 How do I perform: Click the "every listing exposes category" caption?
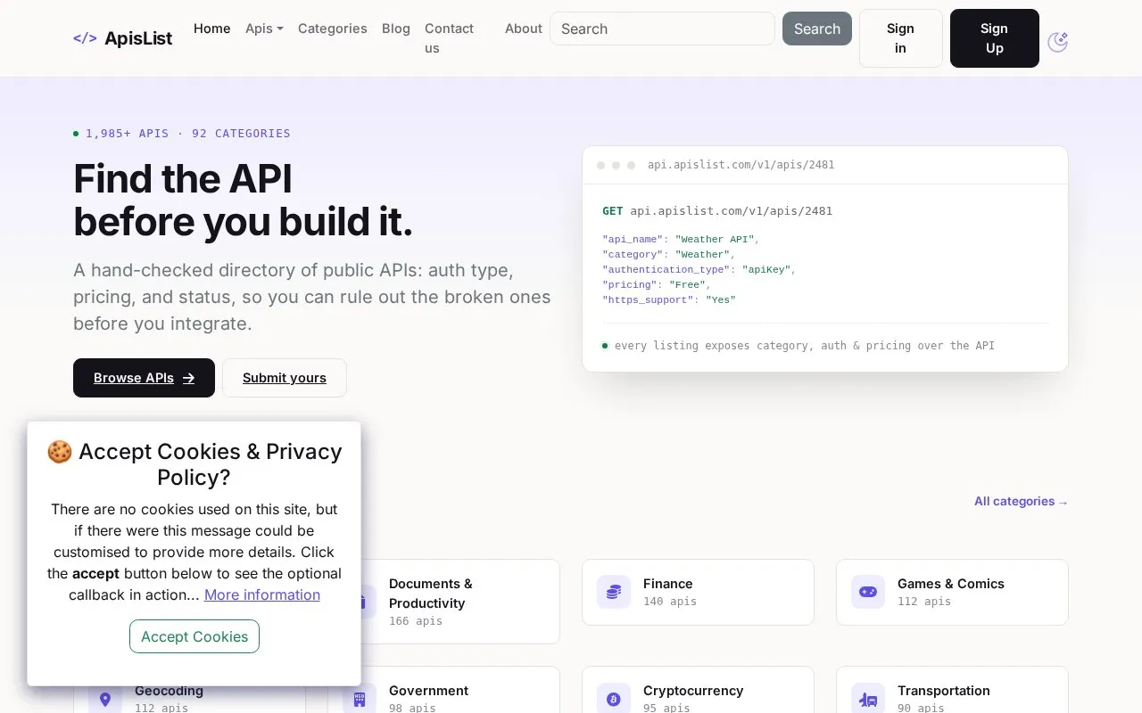805,346
